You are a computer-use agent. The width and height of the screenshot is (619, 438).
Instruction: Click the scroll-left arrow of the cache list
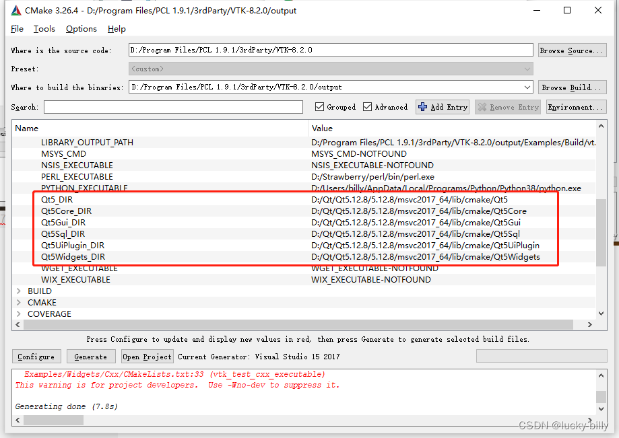(18, 324)
